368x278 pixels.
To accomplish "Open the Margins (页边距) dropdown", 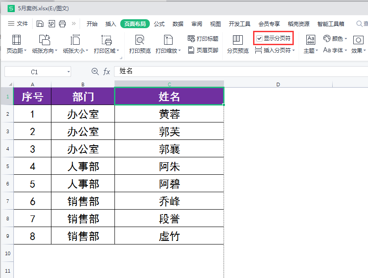I will click(17, 51).
